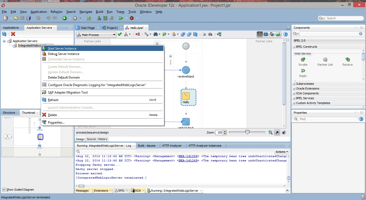Click the green Back navigation arrow
Image resolution: width=366 pixels, height=200 pixels.
point(64,18)
